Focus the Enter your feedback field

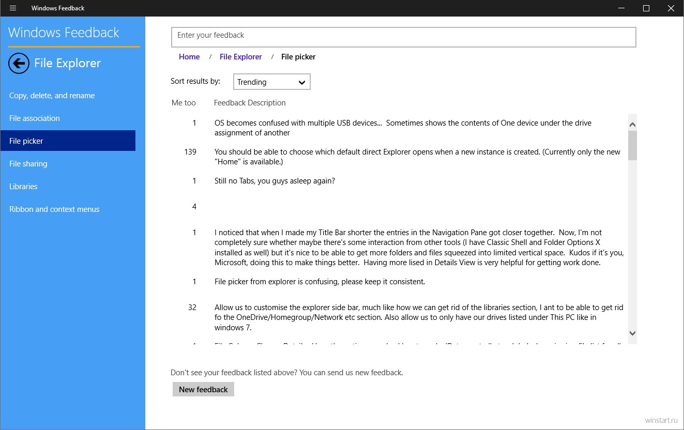(x=403, y=37)
